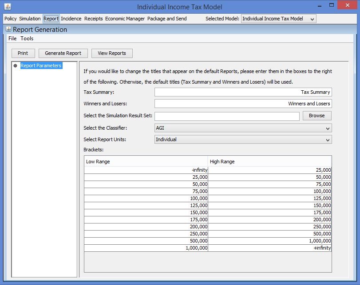Open the Receipts menu
Screen dimensions: 360x285
(94, 19)
